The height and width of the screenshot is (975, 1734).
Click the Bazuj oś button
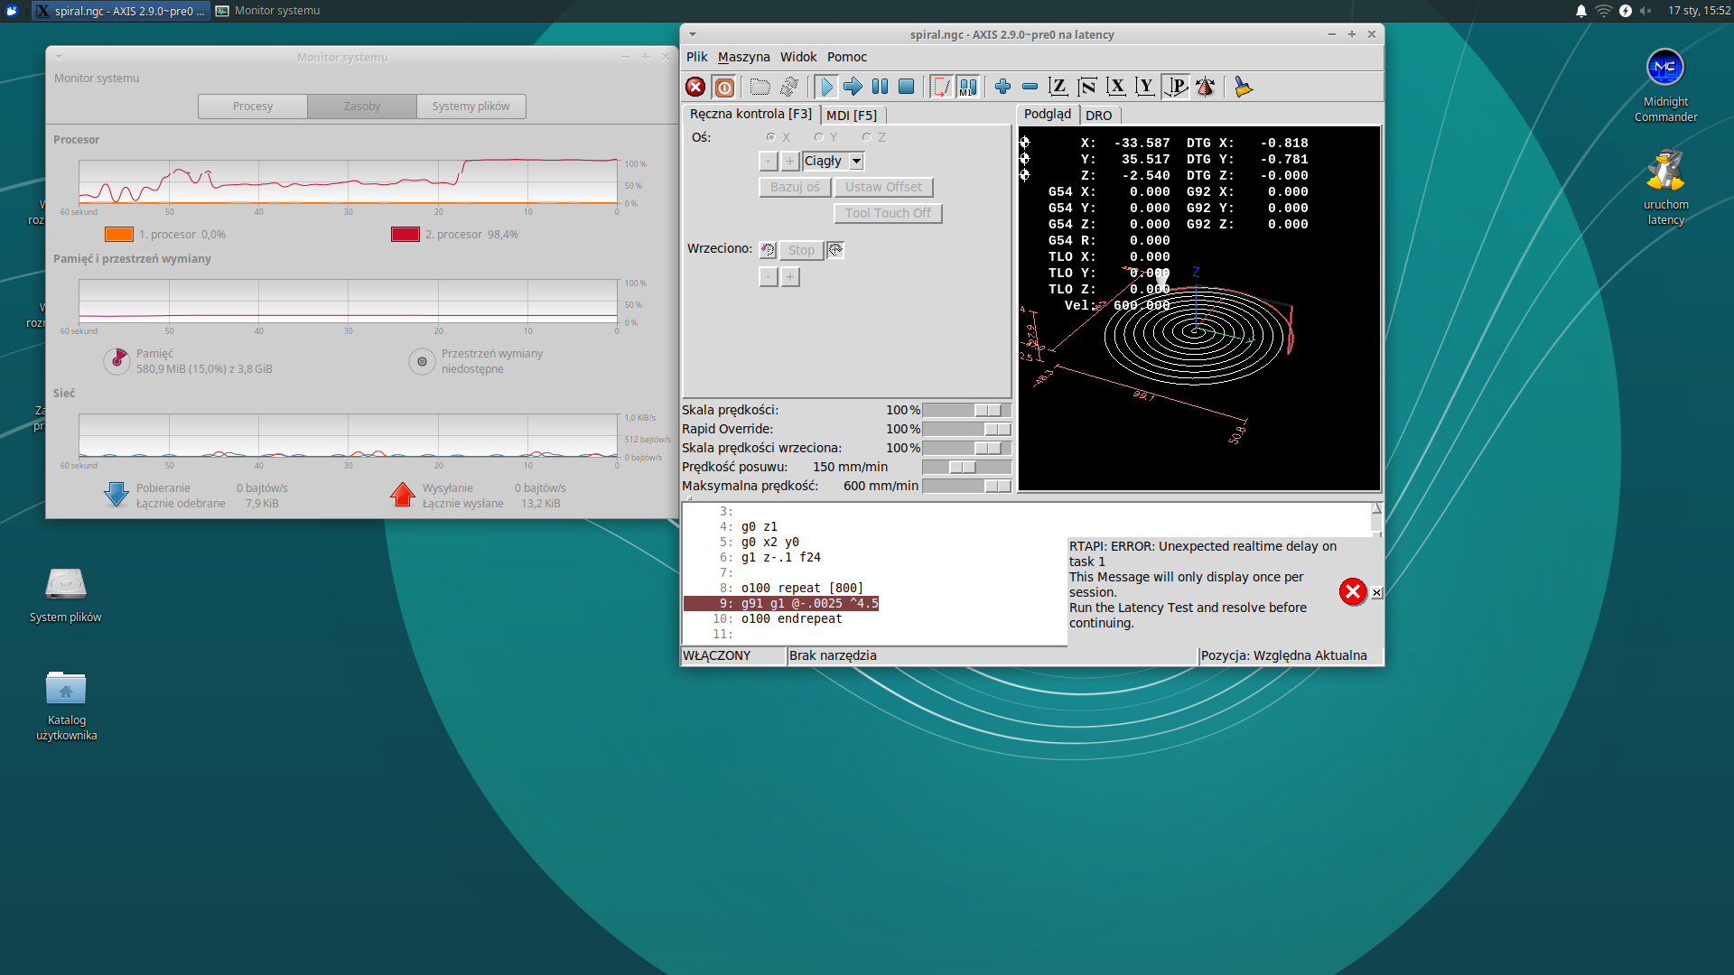pos(795,187)
